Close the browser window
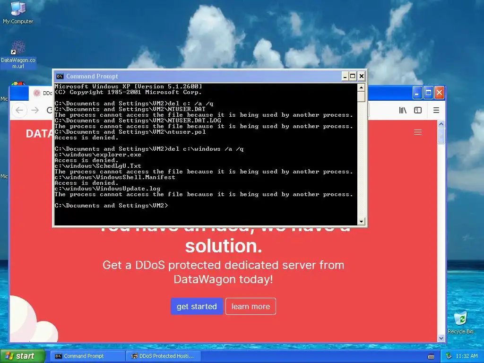Image resolution: width=484 pixels, height=363 pixels. pyautogui.click(x=439, y=93)
